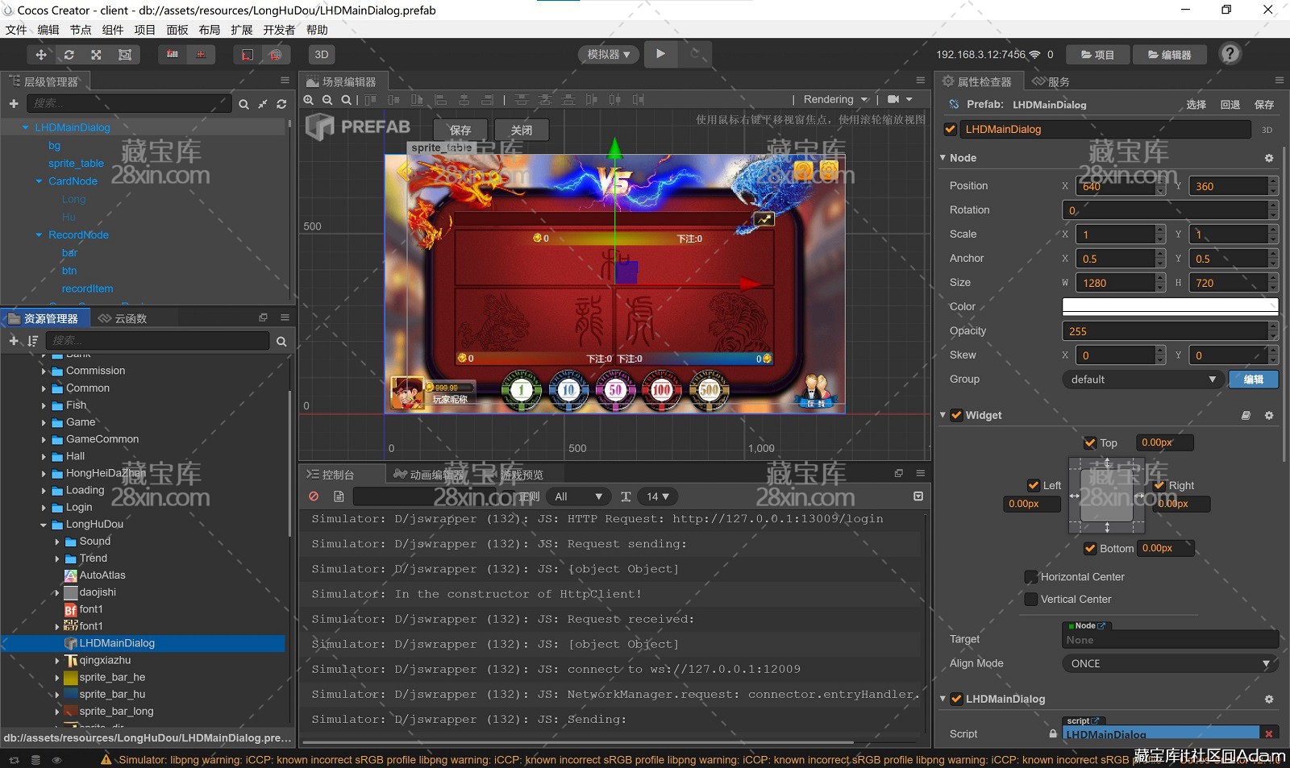This screenshot has height=768, width=1290.
Task: Select the move transform tool
Action: 40,55
